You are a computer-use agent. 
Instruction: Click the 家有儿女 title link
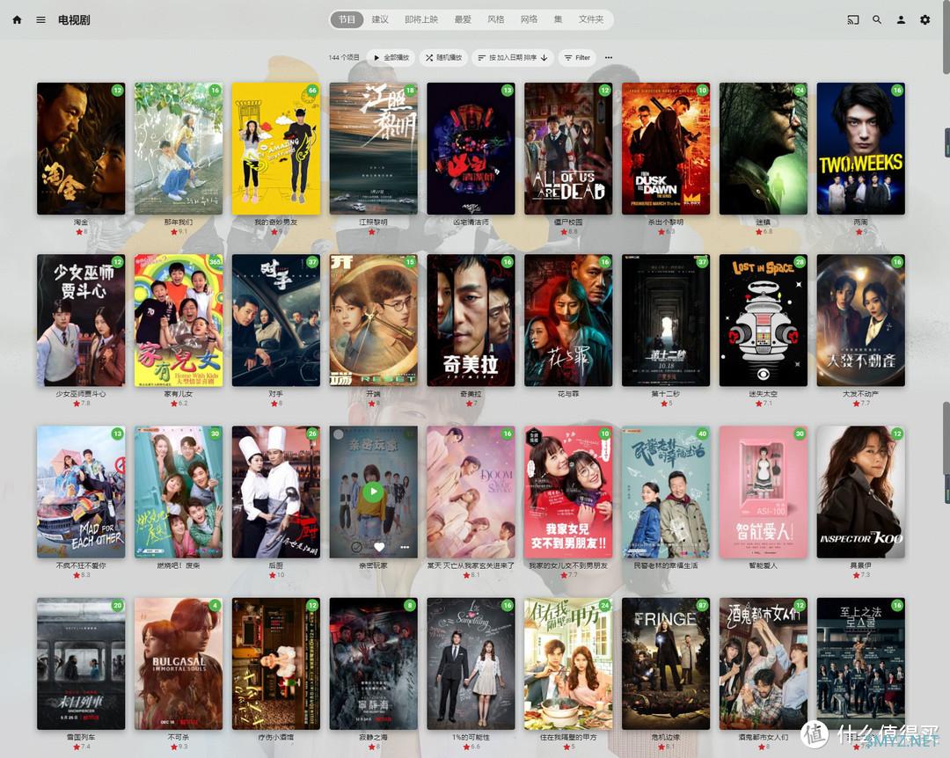pyautogui.click(x=179, y=394)
